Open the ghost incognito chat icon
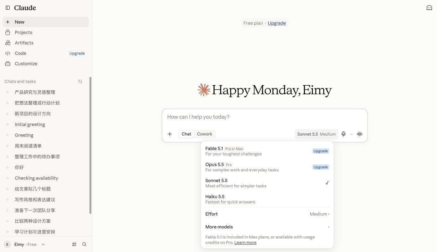The height and width of the screenshot is (252, 437). (429, 8)
